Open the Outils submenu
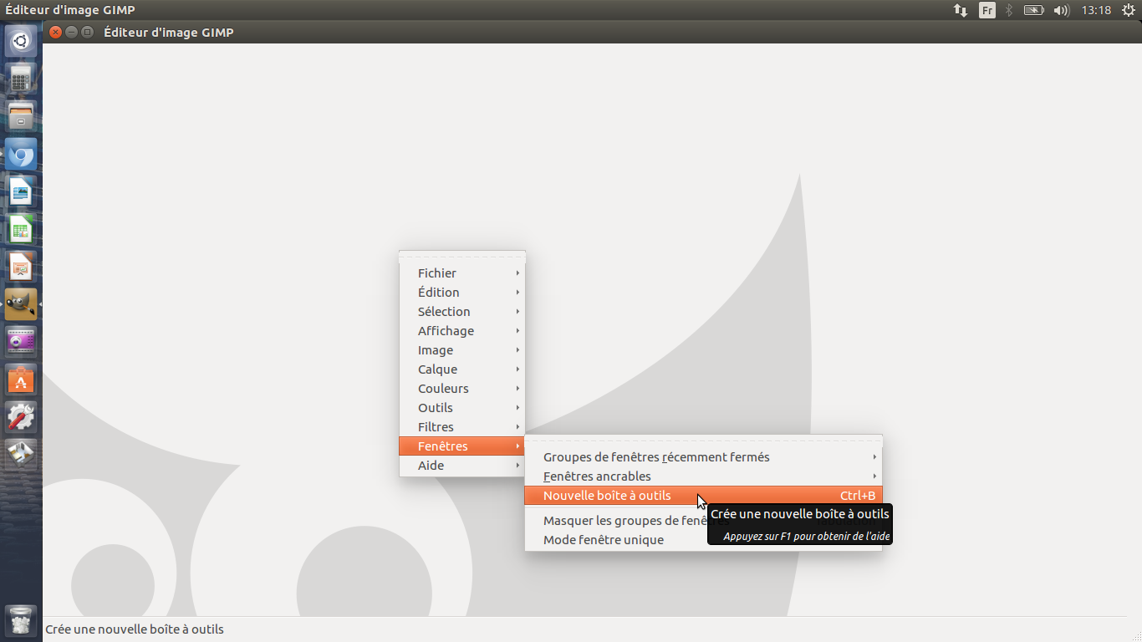 462,408
